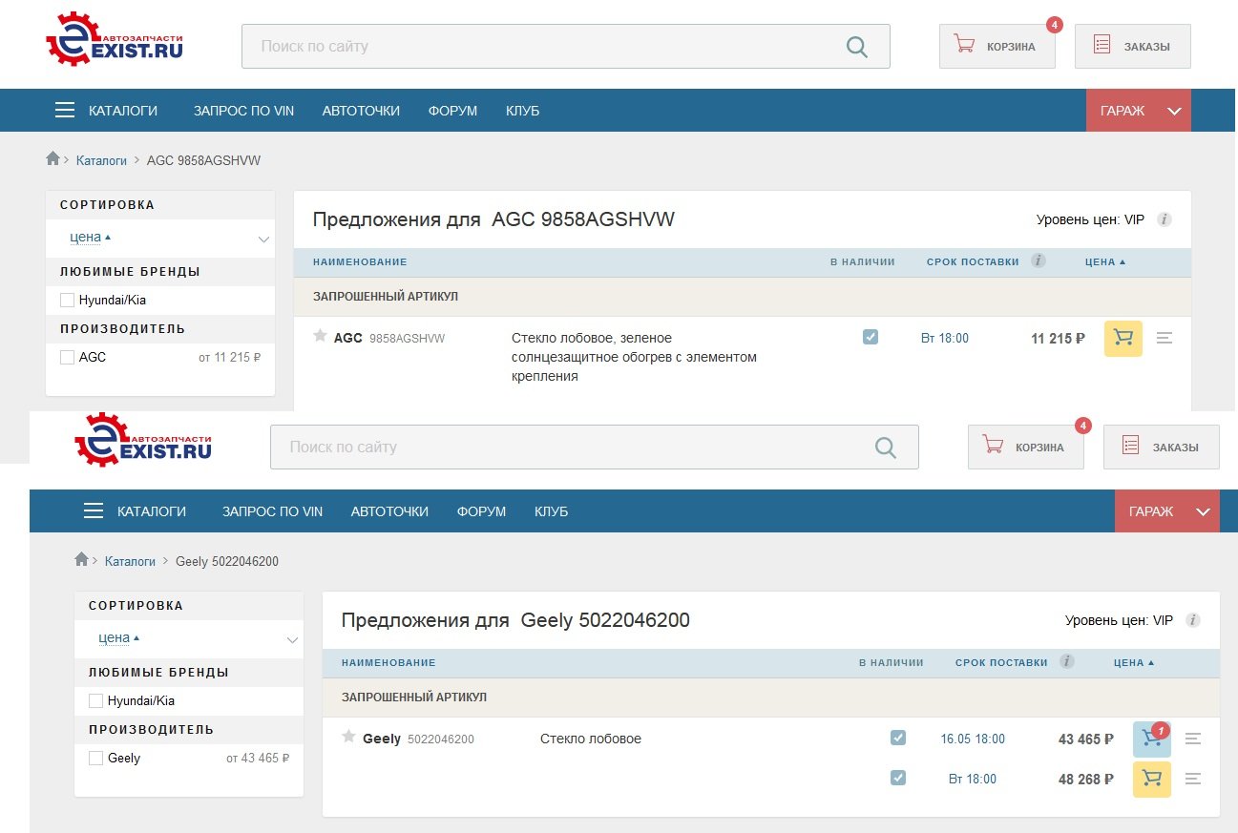Open КОРЗИНА button on the Geely page

click(x=1026, y=447)
